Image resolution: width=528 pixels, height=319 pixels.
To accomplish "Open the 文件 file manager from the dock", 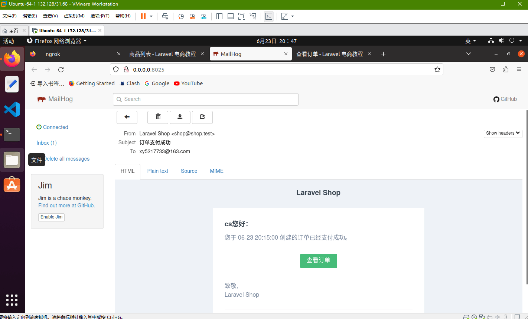I will pos(12,160).
